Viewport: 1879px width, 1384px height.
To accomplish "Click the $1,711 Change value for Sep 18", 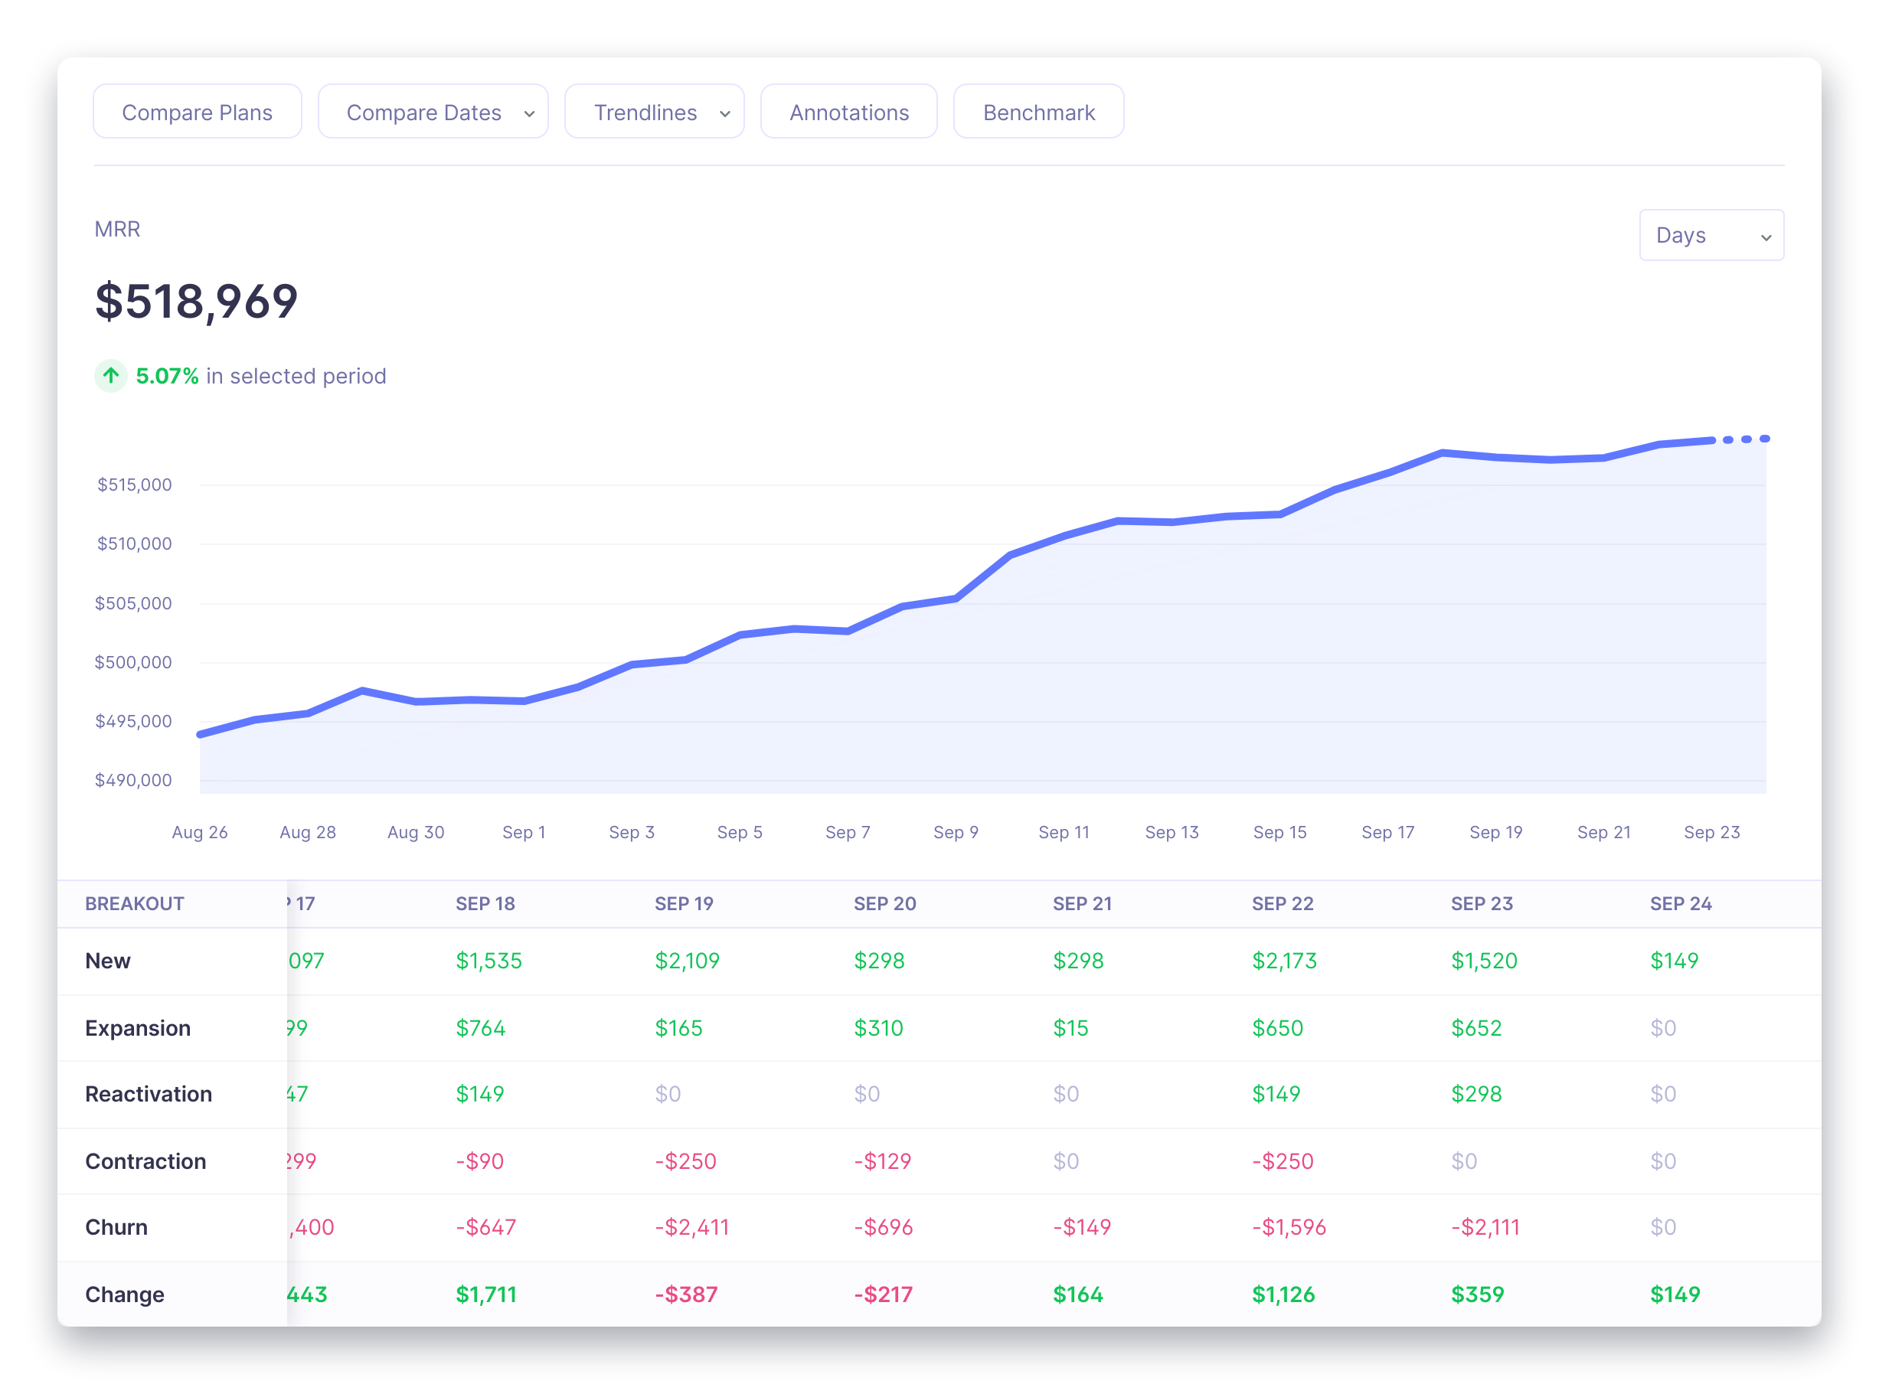I will [485, 1294].
